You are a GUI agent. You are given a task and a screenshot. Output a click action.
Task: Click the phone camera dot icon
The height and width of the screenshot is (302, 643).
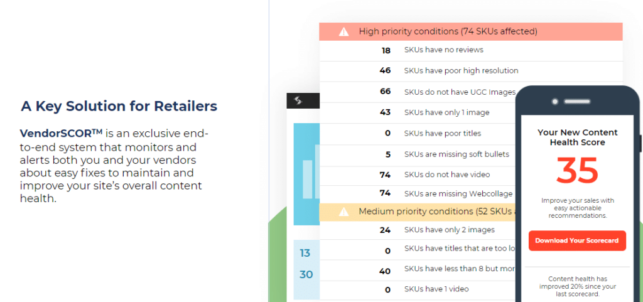coord(555,101)
